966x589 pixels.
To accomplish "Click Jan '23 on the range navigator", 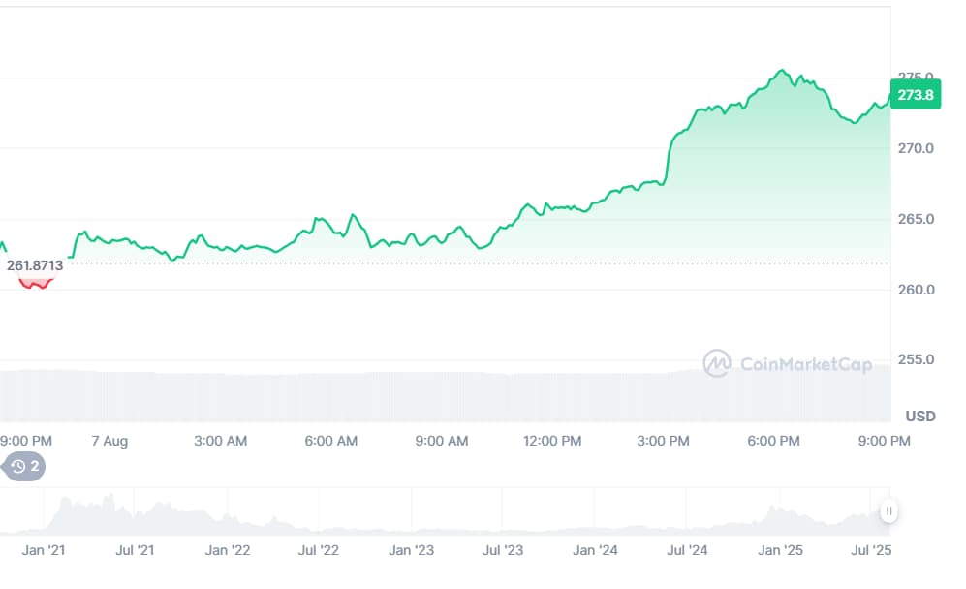I will pyautogui.click(x=411, y=550).
